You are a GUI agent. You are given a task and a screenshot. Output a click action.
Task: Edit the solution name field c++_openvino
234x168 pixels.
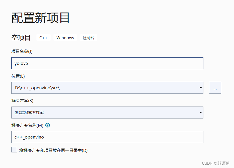107,137
